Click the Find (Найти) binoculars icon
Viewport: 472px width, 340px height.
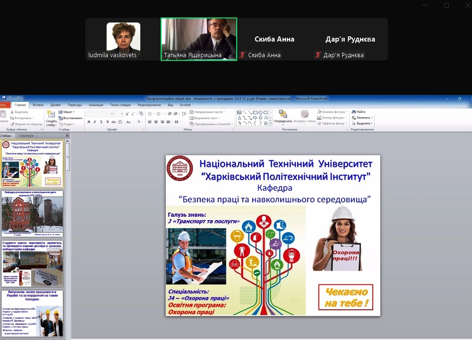pos(354,111)
